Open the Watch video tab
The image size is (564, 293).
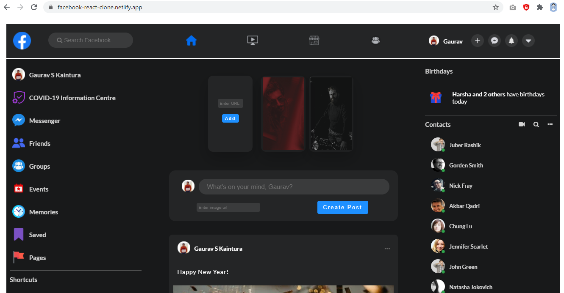click(253, 41)
